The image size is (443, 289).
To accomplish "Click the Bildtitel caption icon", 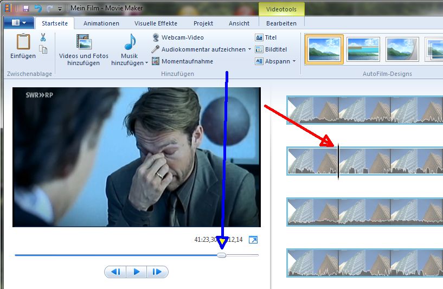I will coord(259,49).
